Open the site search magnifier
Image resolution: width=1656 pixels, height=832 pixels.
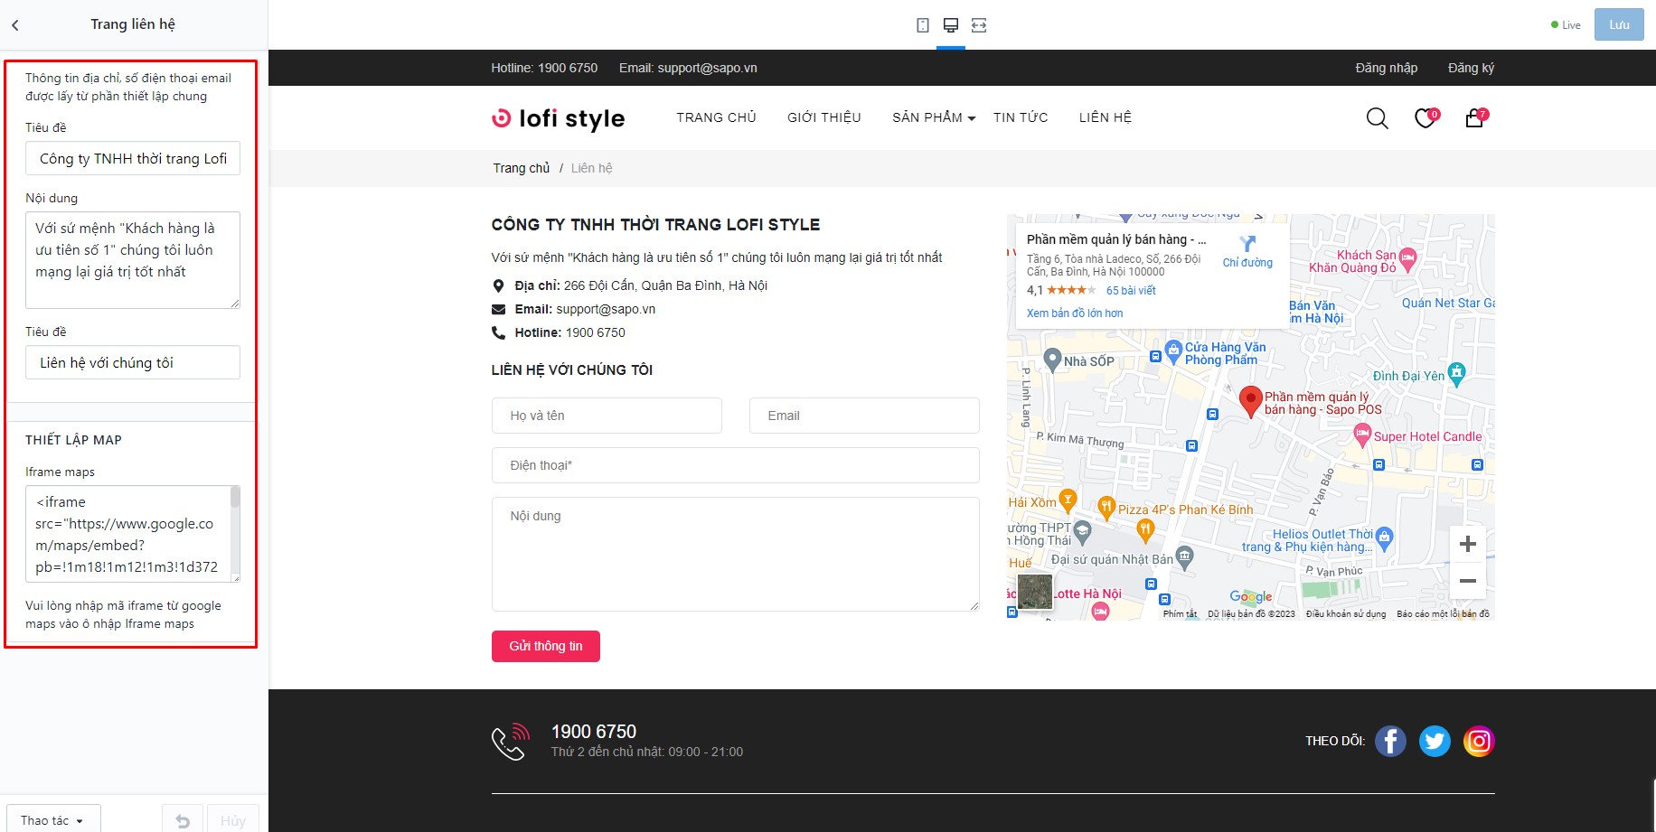(1377, 118)
